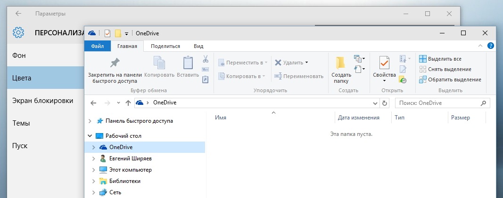
Task: Go forward using Explorer's forward arrow
Action: (107, 103)
